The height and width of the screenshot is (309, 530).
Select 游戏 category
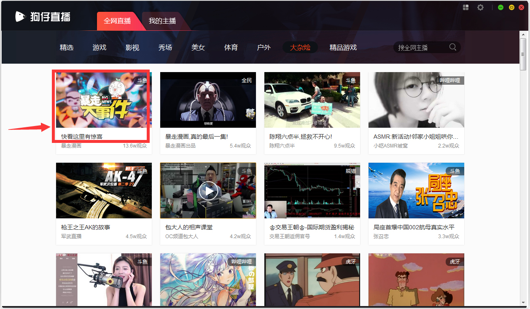(x=100, y=48)
